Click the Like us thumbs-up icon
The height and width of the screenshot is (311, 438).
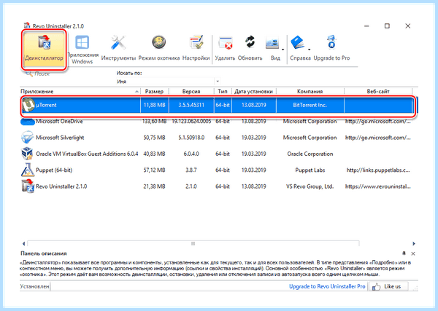coord(376,287)
